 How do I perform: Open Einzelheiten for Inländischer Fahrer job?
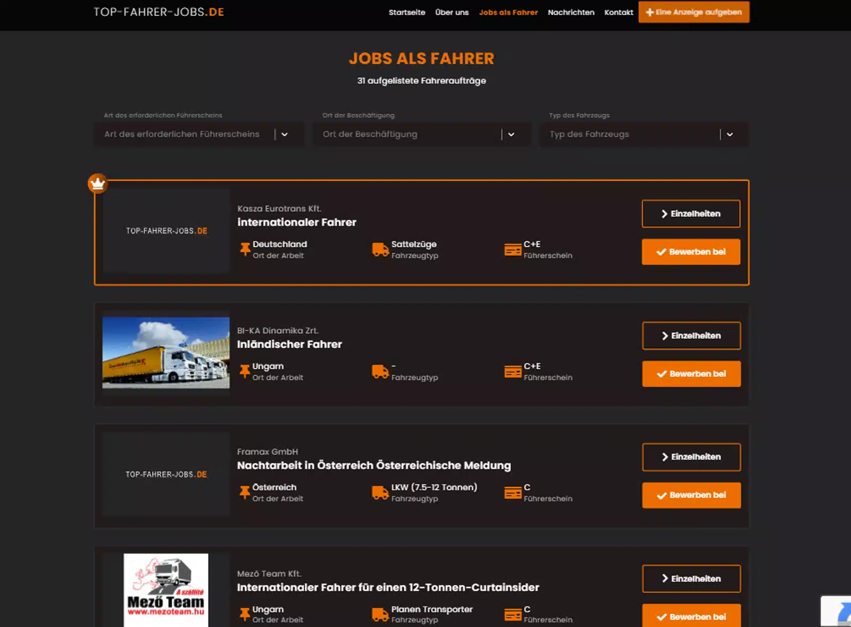(691, 336)
